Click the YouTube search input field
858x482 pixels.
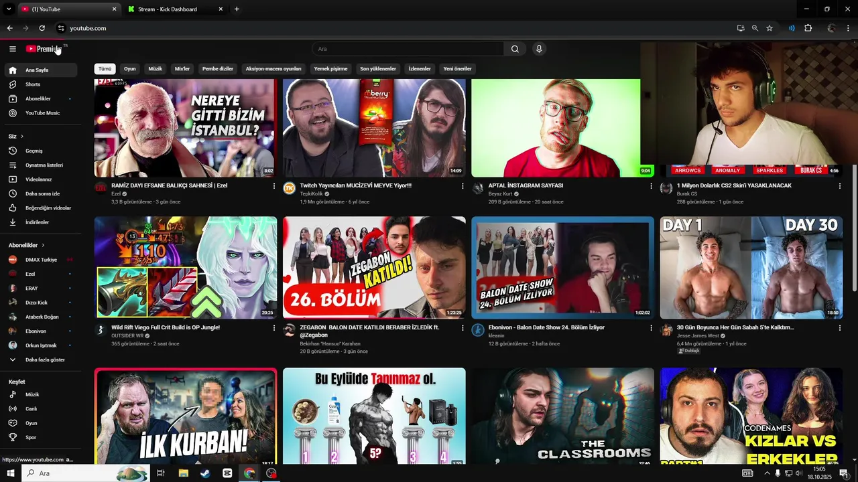tap(408, 49)
